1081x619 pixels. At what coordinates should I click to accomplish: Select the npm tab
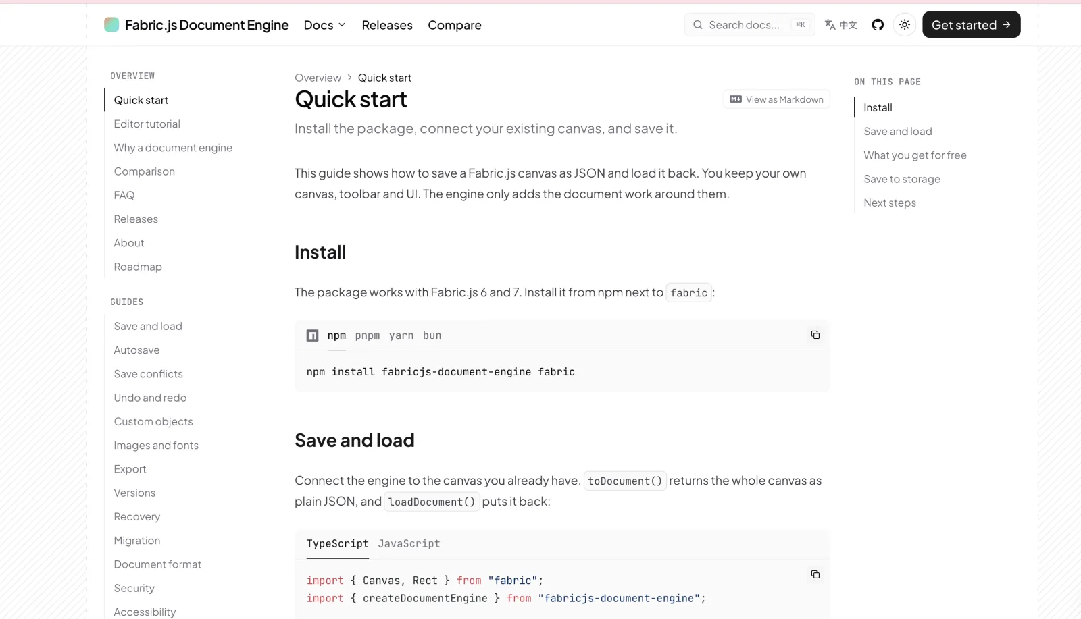(x=336, y=335)
